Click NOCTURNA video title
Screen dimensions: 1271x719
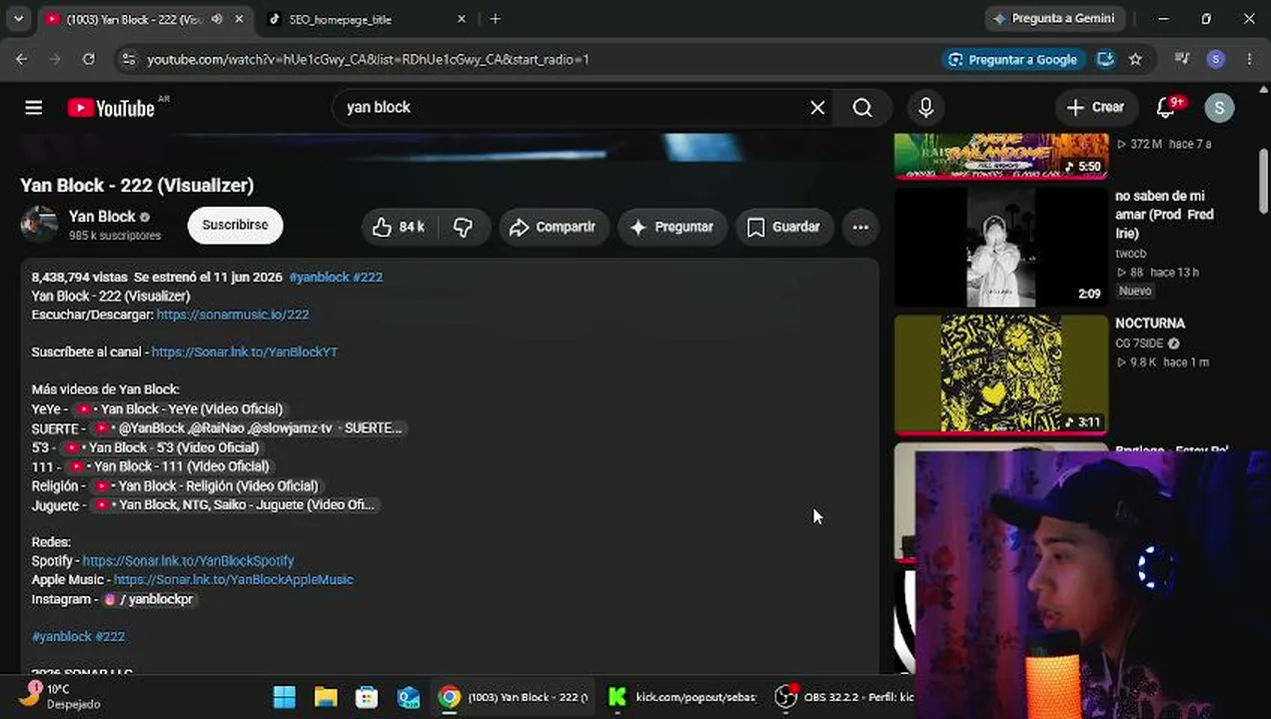[1150, 324]
